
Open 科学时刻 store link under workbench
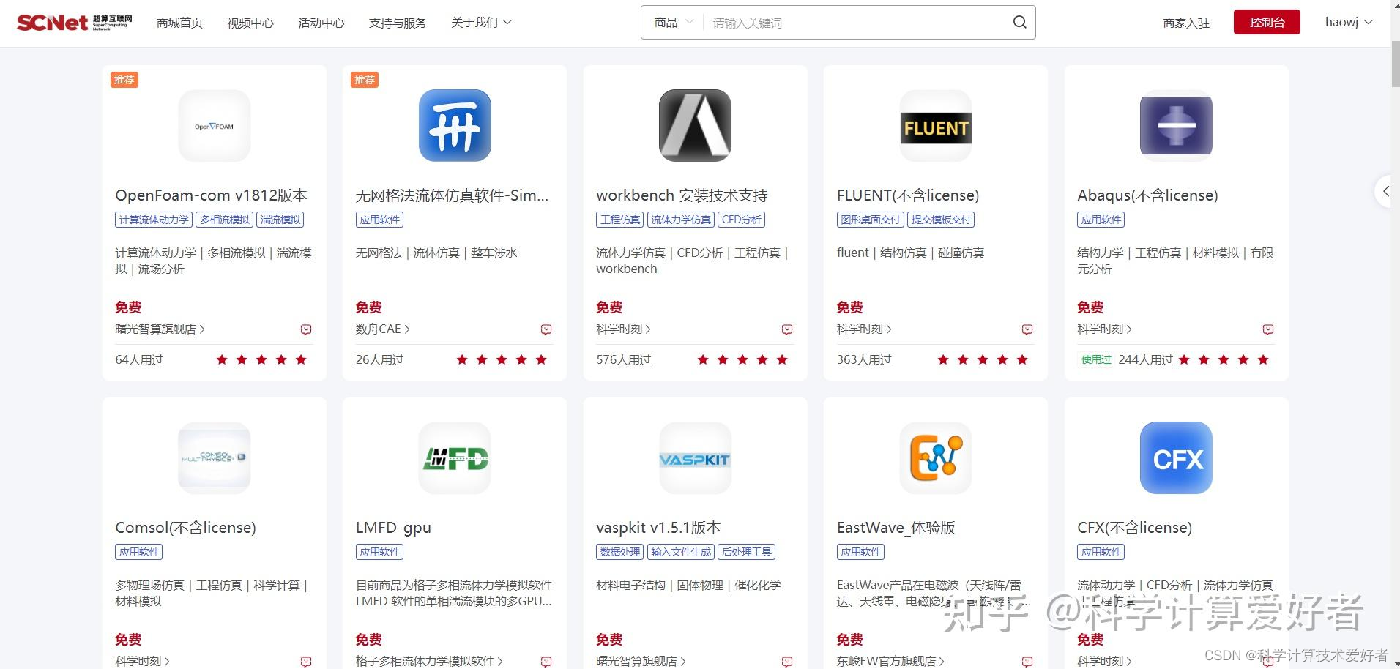tap(623, 329)
